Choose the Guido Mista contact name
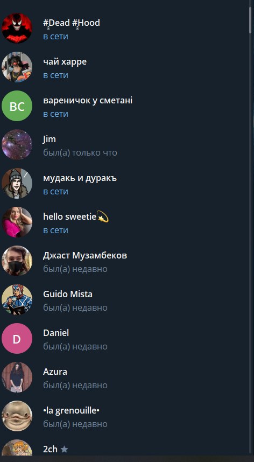The image size is (254, 462). coord(68,294)
